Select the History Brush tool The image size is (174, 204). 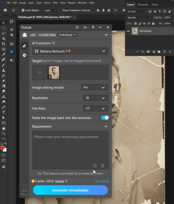[3, 75]
